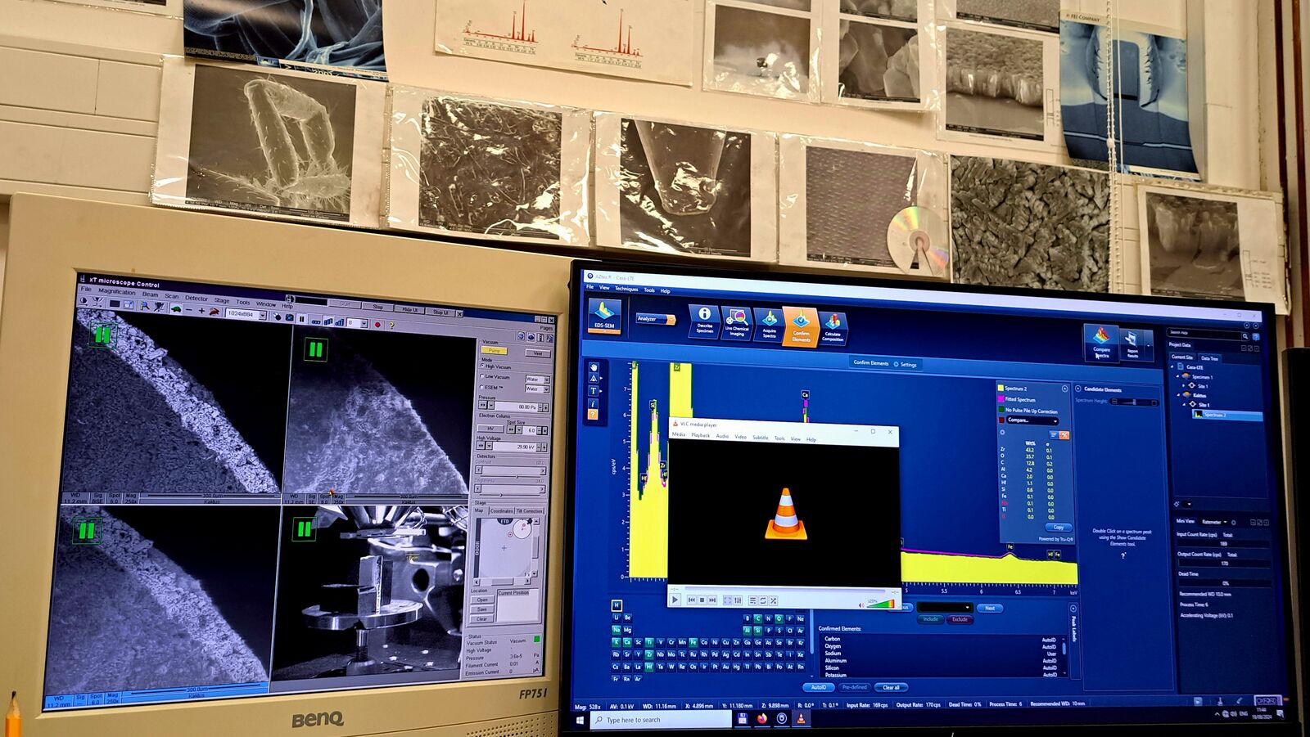This screenshot has height=737, width=1310.
Task: Click the search magnifier in AZtec help box
Action: pyautogui.click(x=1245, y=335)
